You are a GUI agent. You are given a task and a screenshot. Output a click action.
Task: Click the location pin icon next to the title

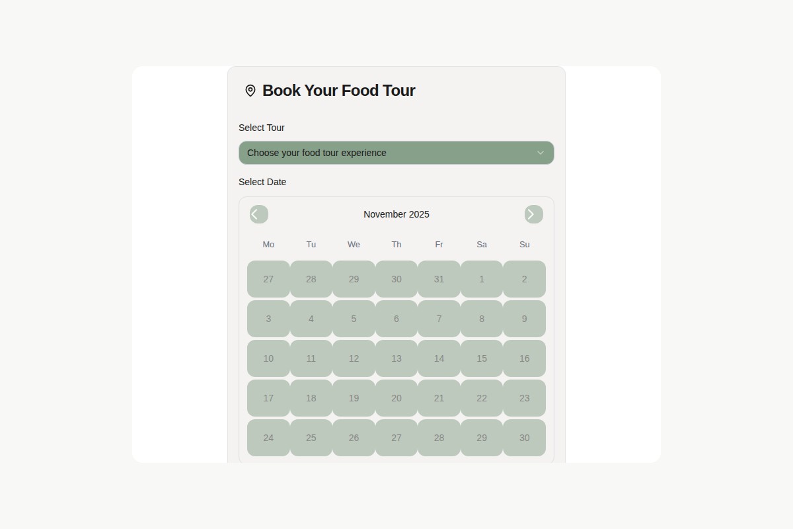click(x=249, y=91)
